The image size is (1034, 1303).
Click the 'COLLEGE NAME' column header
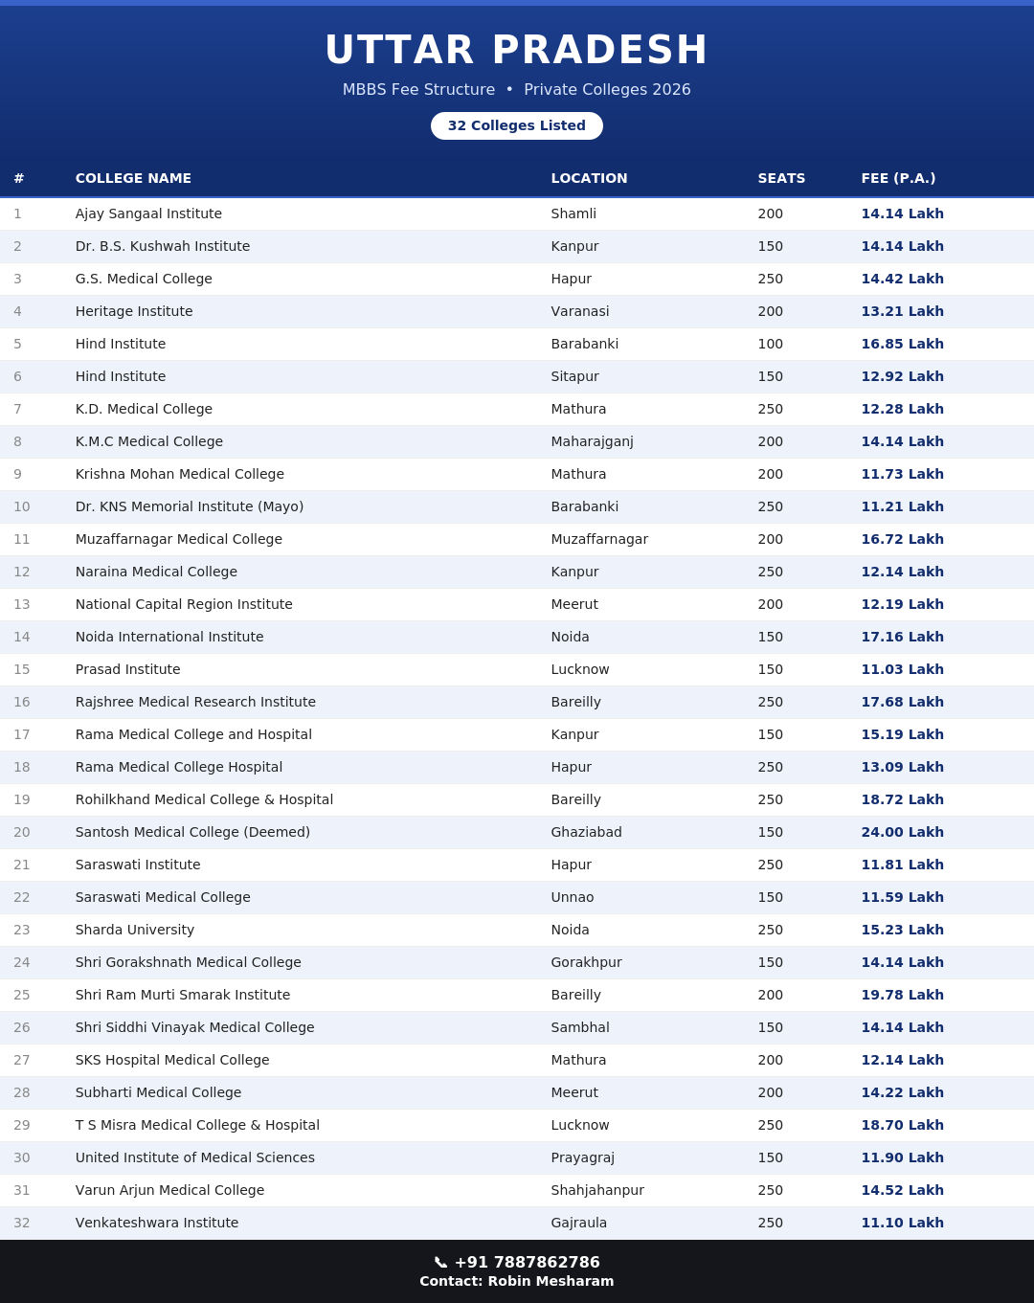(x=133, y=178)
